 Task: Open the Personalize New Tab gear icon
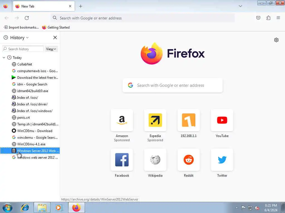[x=276, y=40]
